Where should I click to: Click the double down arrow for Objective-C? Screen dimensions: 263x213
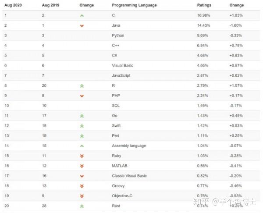tap(82, 196)
